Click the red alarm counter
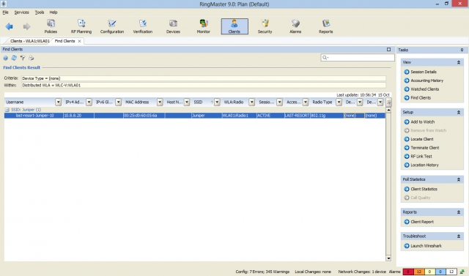The image size is (469, 276). [x=408, y=272]
